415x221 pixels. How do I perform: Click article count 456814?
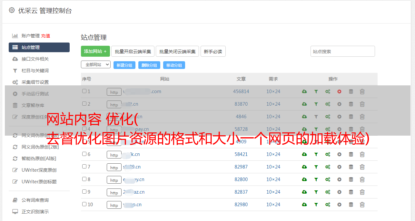241,91
